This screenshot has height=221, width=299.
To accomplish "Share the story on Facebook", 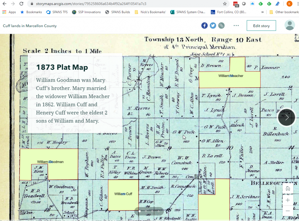I will [x=204, y=25].
